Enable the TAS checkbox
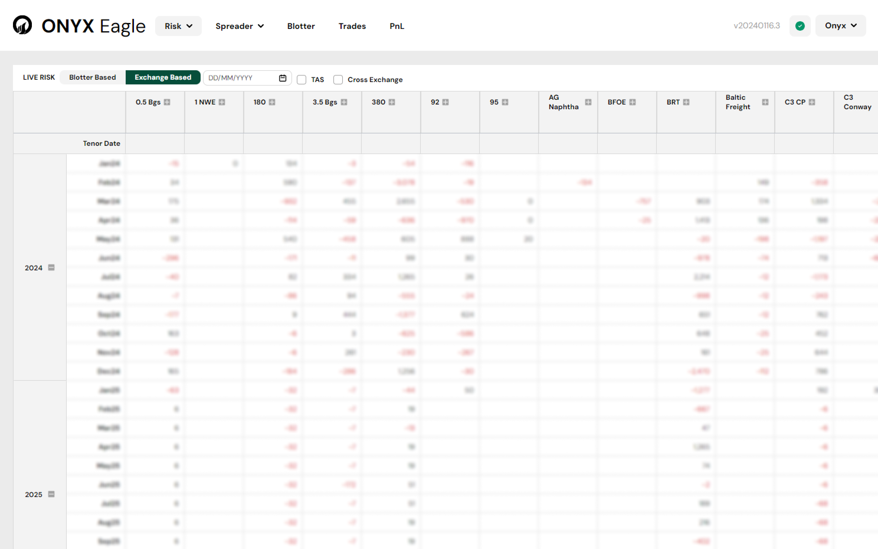 302,79
